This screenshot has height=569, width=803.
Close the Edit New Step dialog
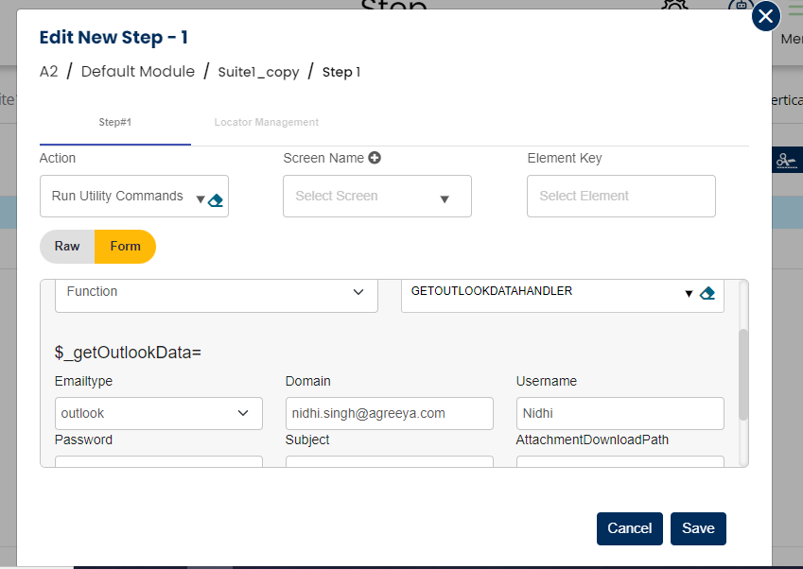(x=765, y=16)
